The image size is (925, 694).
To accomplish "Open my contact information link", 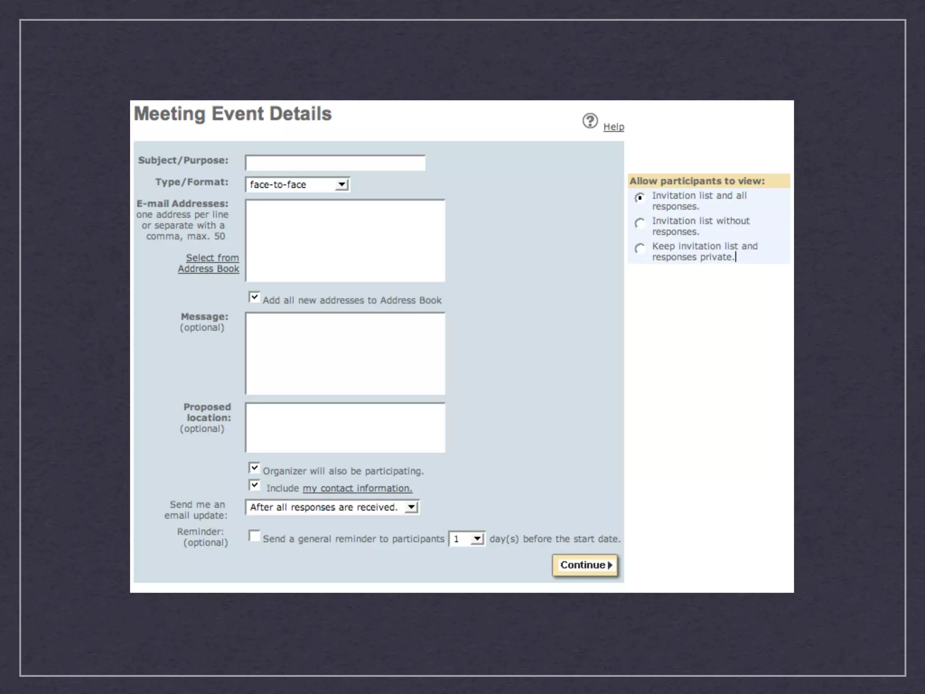I will [x=357, y=488].
